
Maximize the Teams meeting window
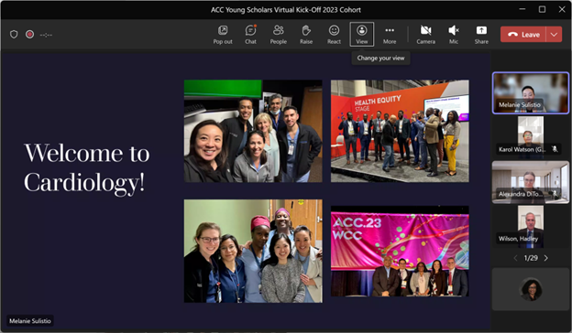pyautogui.click(x=542, y=9)
